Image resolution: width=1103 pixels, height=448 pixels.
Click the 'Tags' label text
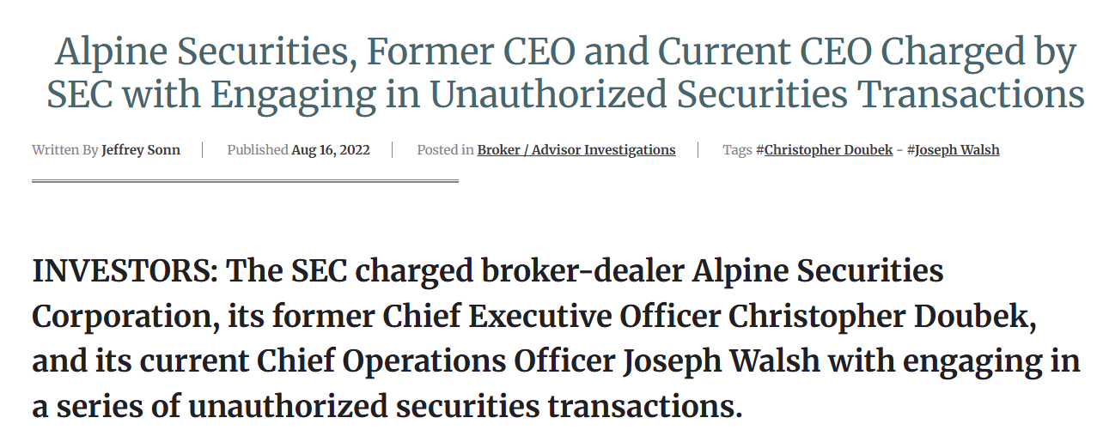tap(737, 150)
